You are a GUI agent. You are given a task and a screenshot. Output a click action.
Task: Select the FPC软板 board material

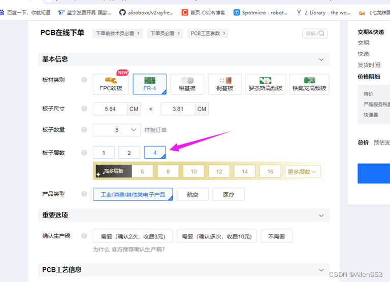pyautogui.click(x=111, y=84)
